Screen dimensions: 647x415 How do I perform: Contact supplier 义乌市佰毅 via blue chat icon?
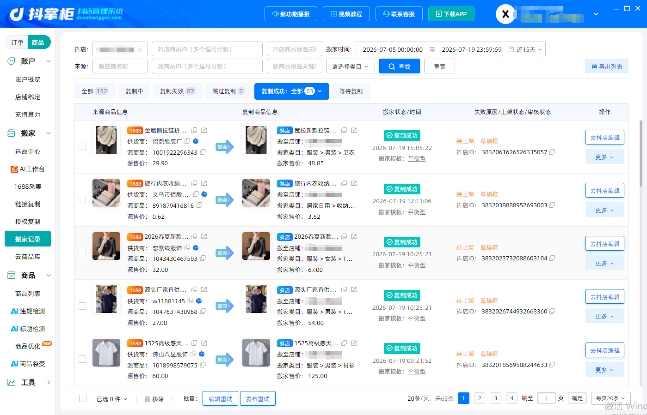point(204,194)
